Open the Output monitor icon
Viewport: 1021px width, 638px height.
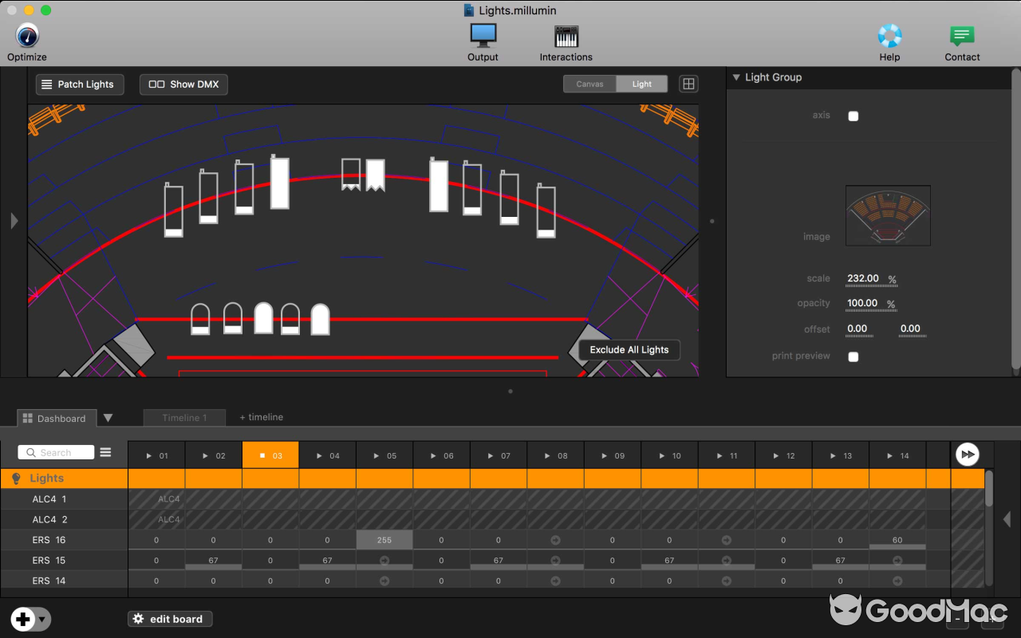coord(483,36)
